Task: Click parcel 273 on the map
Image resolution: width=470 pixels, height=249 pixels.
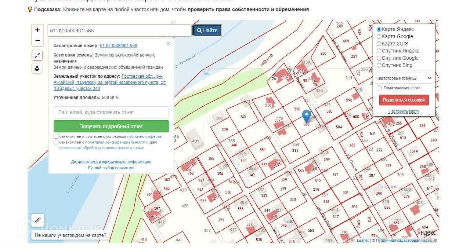Action: click(x=388, y=166)
